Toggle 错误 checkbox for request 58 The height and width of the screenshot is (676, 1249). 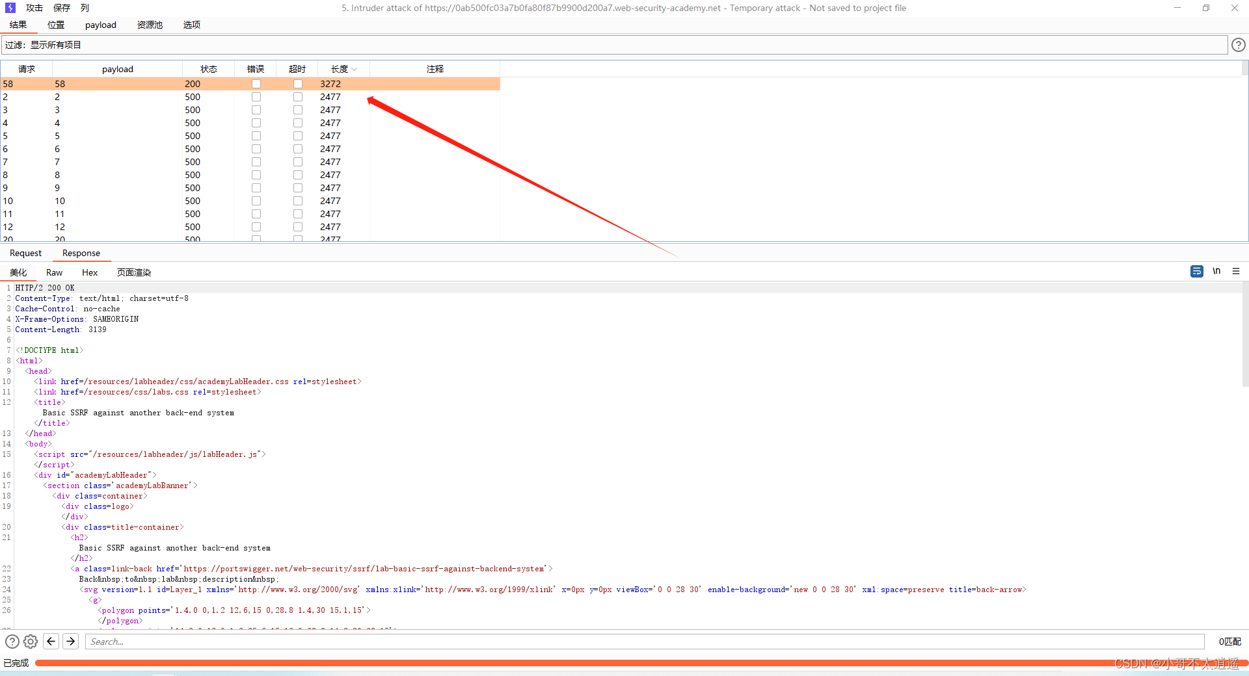coord(256,84)
